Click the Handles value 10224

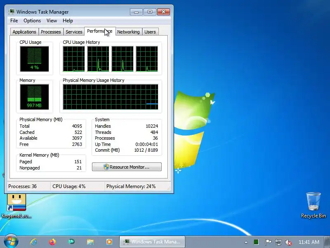(152, 126)
